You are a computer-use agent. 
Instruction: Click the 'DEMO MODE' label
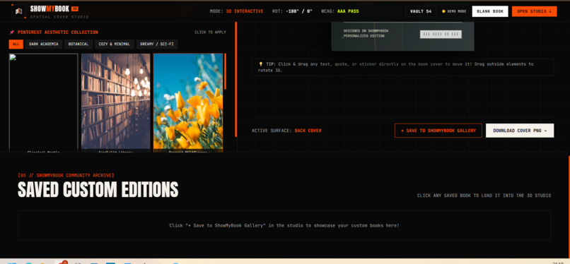pos(457,11)
